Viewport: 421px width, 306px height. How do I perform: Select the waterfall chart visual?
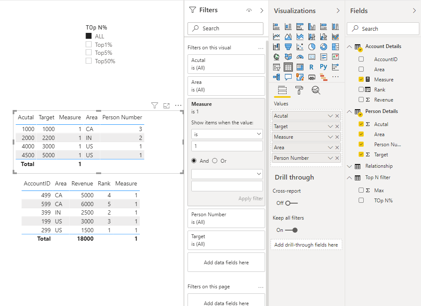[276, 47]
